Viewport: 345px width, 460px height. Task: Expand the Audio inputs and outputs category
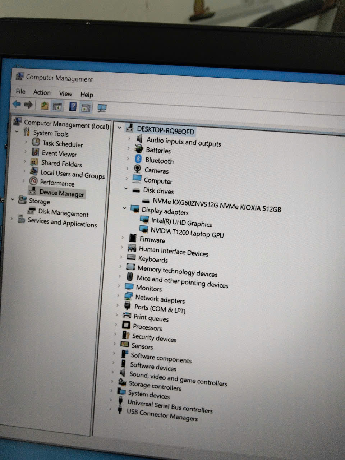129,138
